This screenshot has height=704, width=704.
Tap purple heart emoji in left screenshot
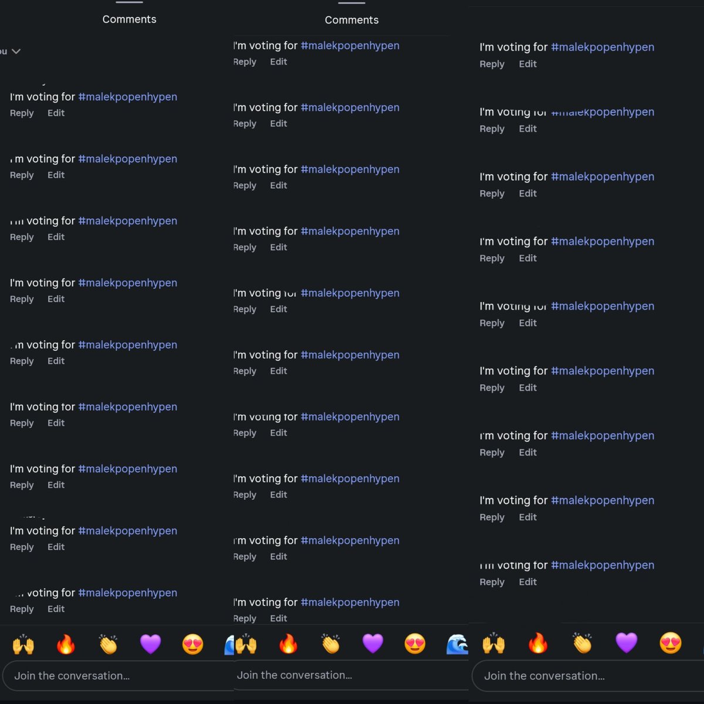pyautogui.click(x=150, y=644)
